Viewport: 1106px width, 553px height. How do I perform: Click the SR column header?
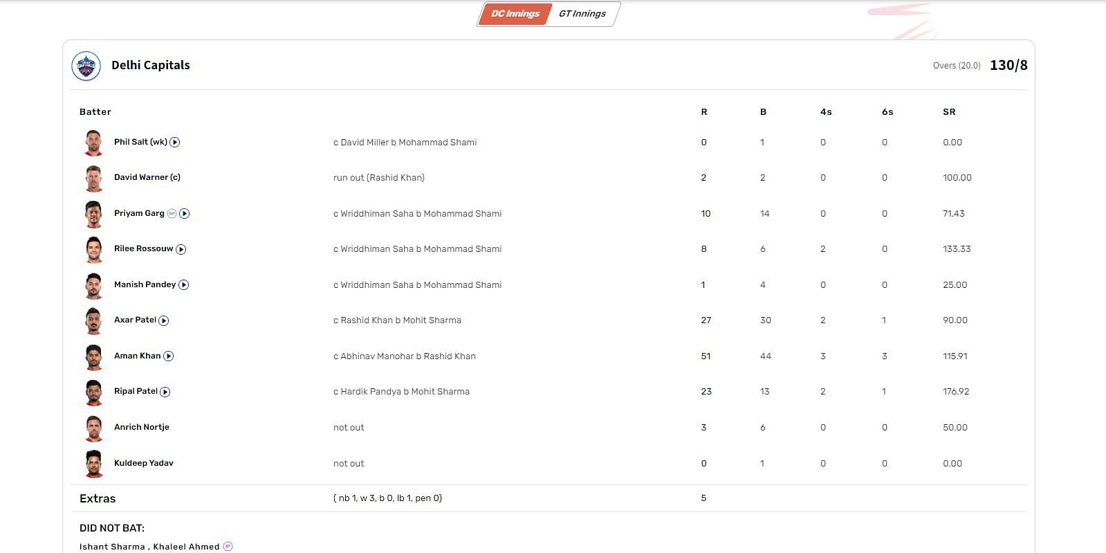949,111
